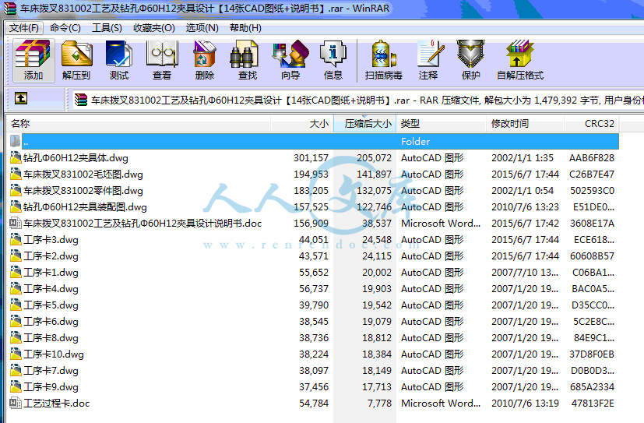Click the icon of 工序卡10.dwg
This screenshot has height=423, width=644.
click(16, 354)
